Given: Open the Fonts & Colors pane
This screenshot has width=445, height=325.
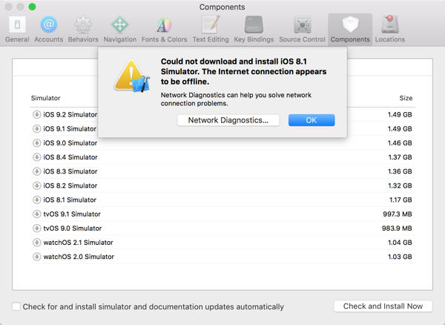Looking at the screenshot, I should tap(162, 28).
